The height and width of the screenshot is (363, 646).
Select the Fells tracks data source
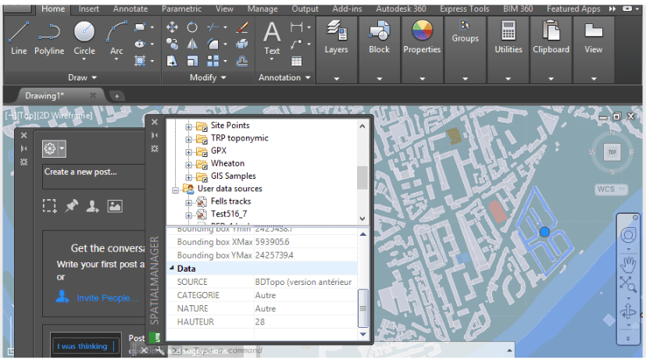(230, 201)
